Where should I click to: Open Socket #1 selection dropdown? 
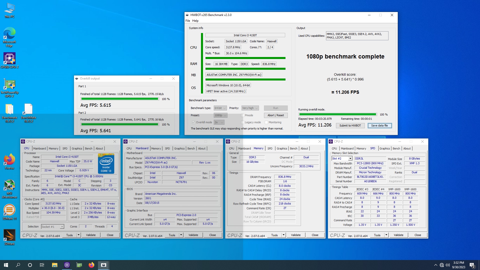52,226
